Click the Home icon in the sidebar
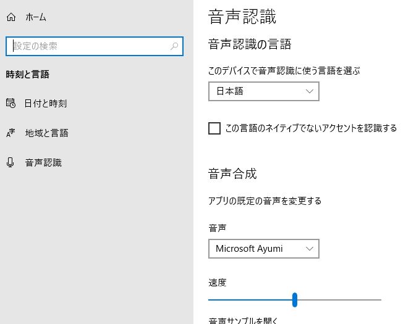 point(11,17)
